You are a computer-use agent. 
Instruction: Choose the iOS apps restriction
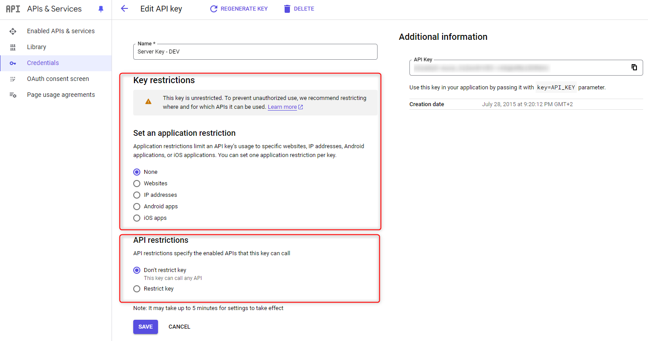[137, 218]
